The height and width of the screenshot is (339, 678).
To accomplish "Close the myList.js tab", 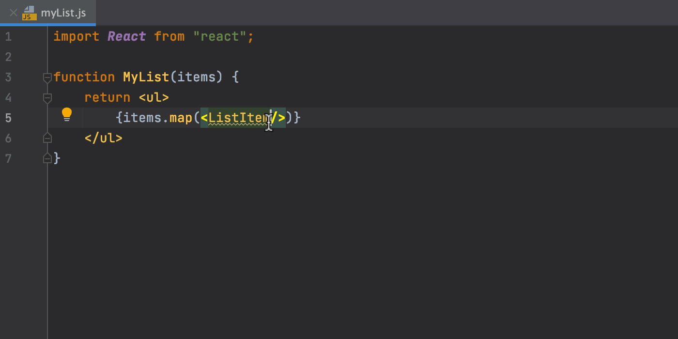I will pos(14,13).
